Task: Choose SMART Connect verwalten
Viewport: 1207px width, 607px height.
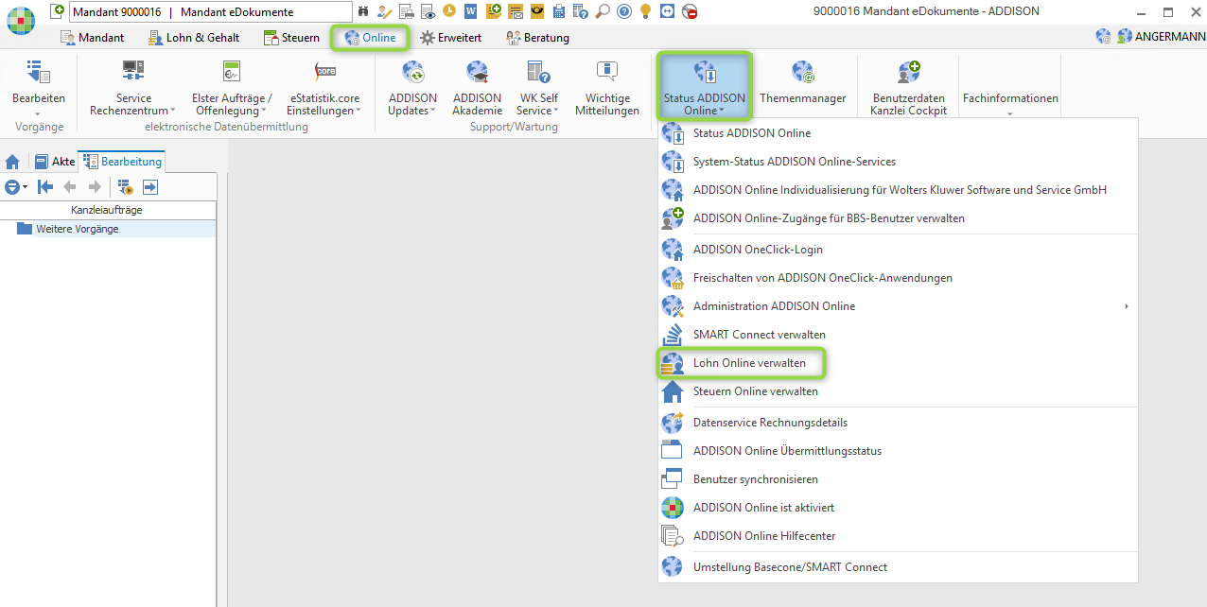Action: click(897, 335)
